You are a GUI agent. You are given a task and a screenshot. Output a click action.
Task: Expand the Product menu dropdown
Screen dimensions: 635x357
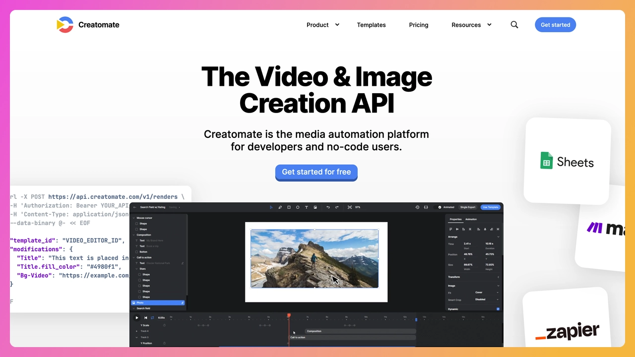click(x=337, y=25)
